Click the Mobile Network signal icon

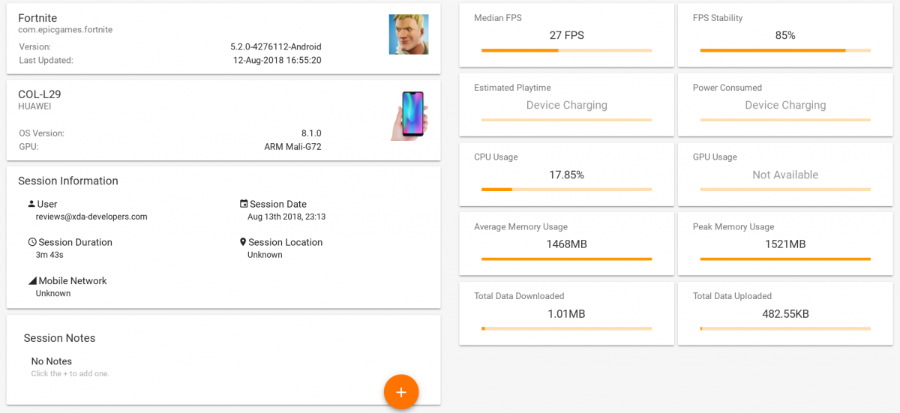click(x=32, y=280)
